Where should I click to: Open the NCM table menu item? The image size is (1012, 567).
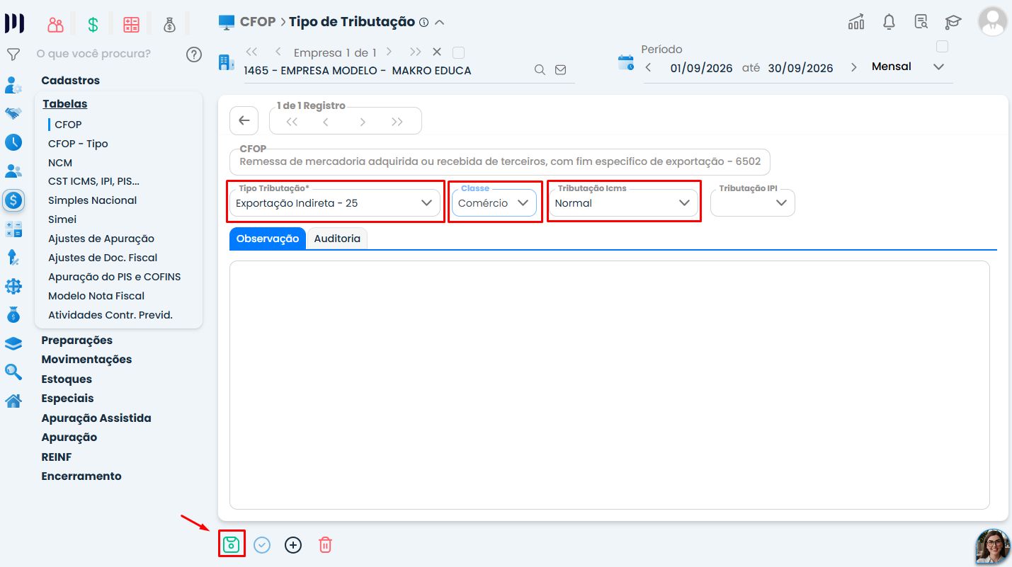tap(60, 163)
